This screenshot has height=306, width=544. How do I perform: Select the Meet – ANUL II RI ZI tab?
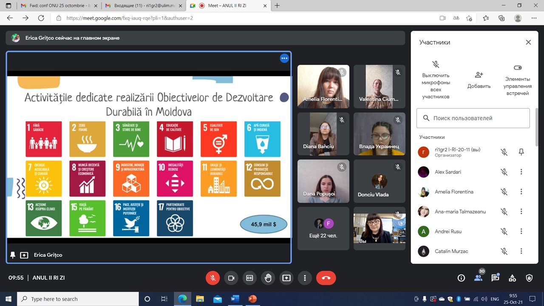(x=228, y=6)
